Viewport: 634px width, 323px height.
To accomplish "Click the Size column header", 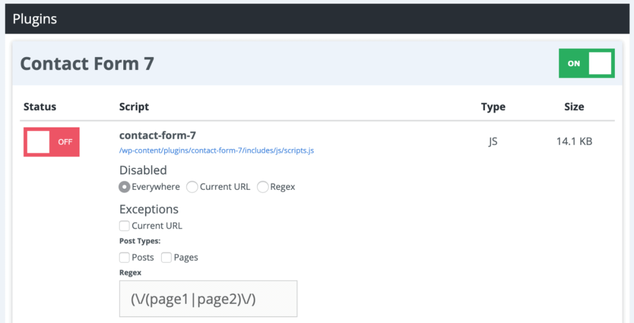I will [x=574, y=107].
